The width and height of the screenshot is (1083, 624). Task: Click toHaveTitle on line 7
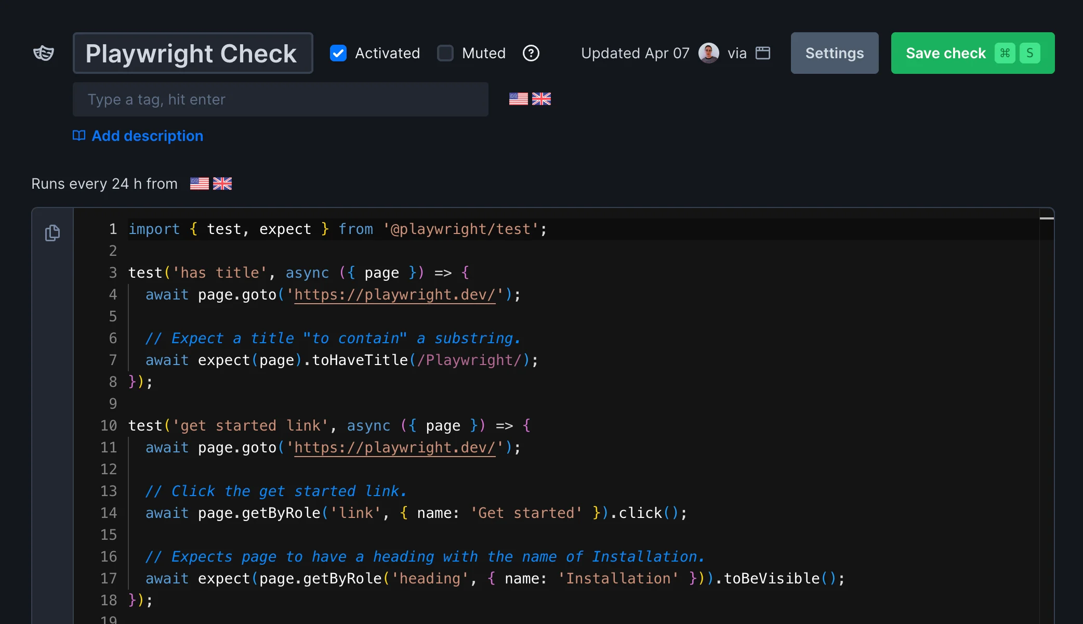click(360, 360)
